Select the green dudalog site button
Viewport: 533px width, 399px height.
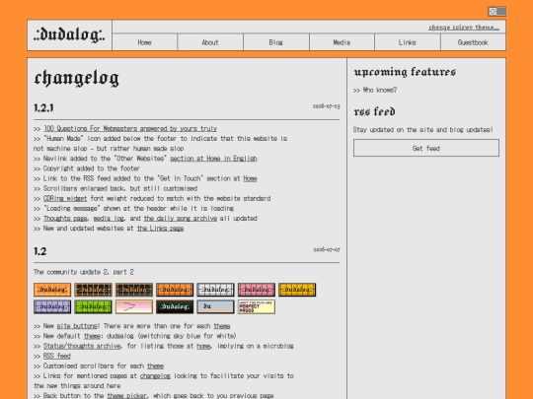tap(93, 306)
